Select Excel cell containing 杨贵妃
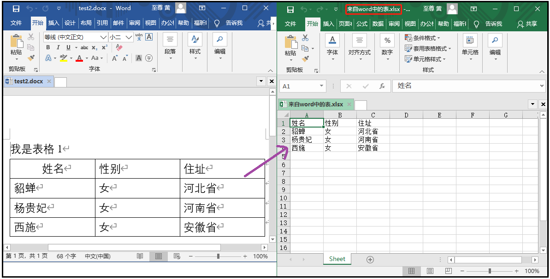The height and width of the screenshot is (279, 550). click(x=307, y=139)
